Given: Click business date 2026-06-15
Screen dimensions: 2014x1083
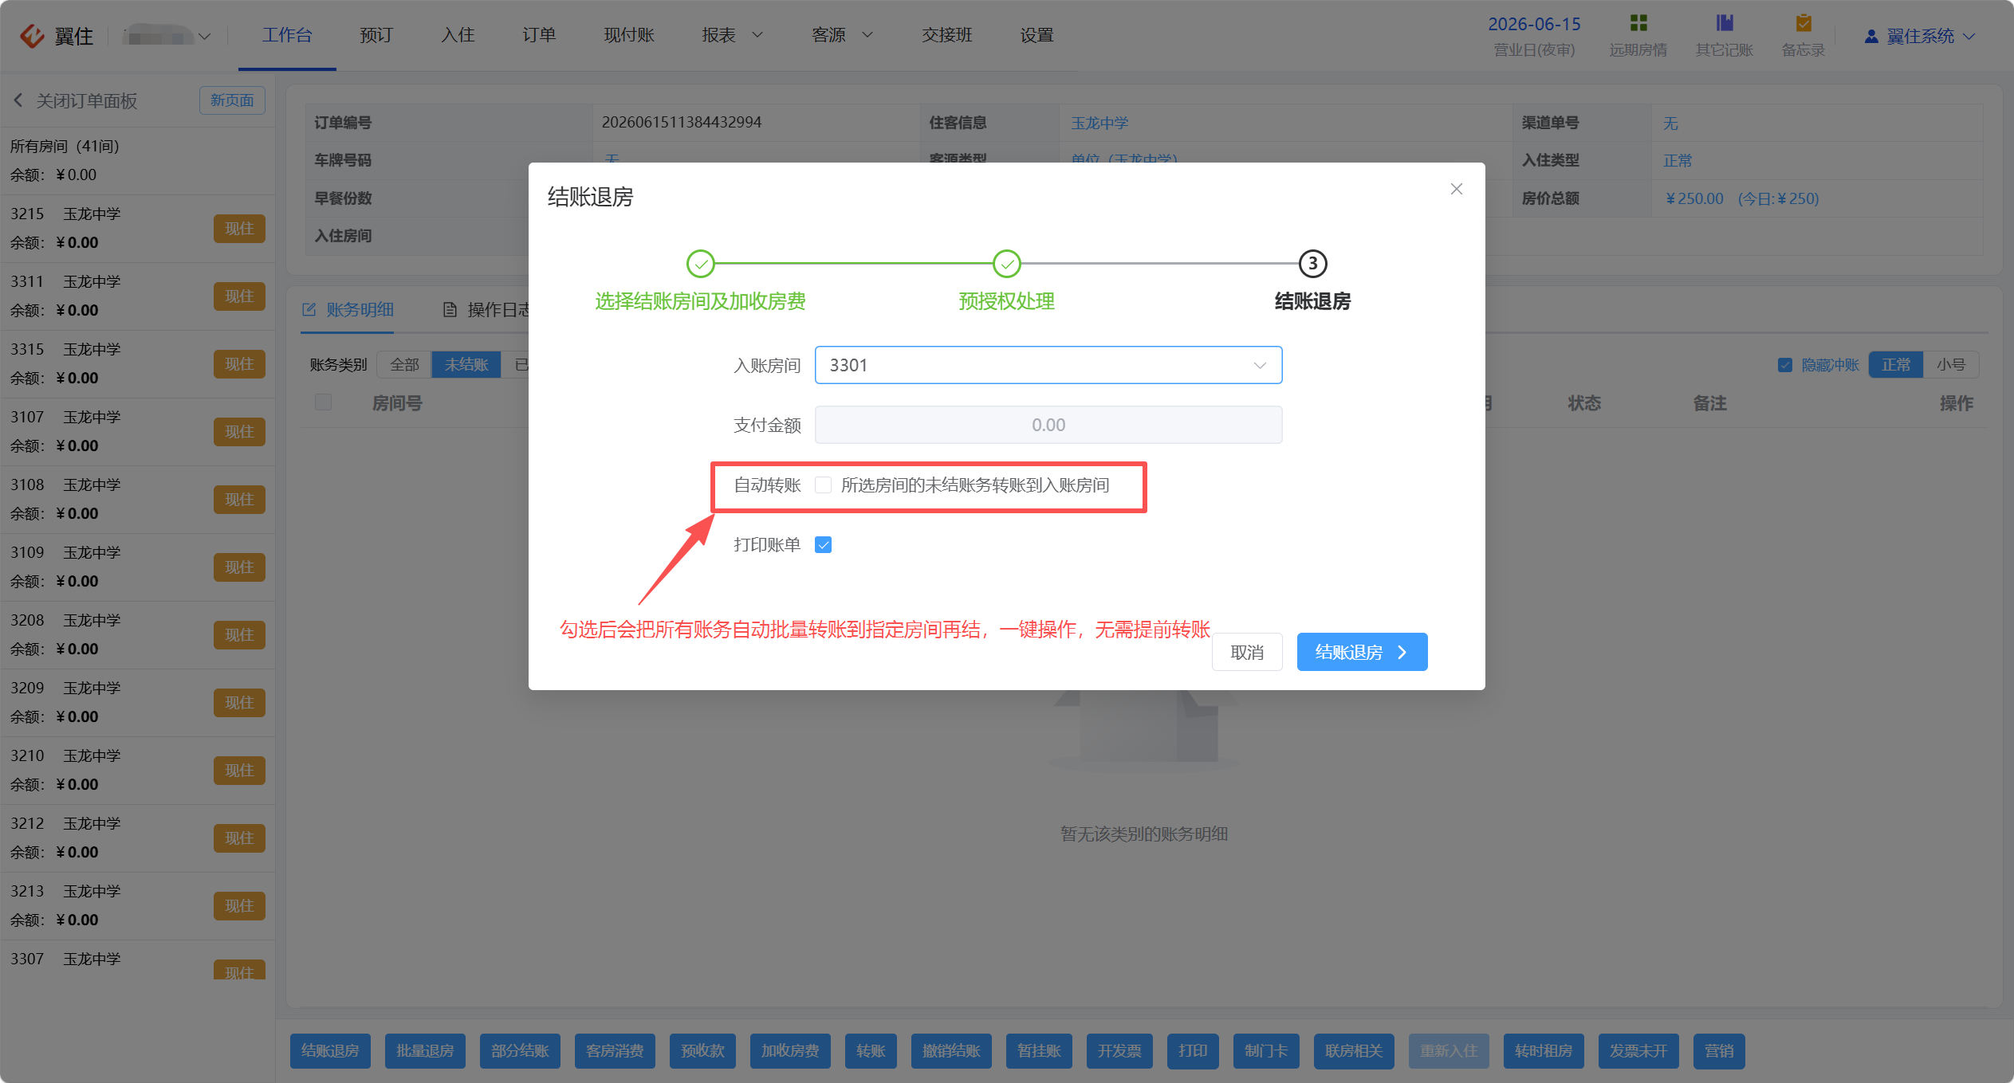Looking at the screenshot, I should (x=1534, y=24).
